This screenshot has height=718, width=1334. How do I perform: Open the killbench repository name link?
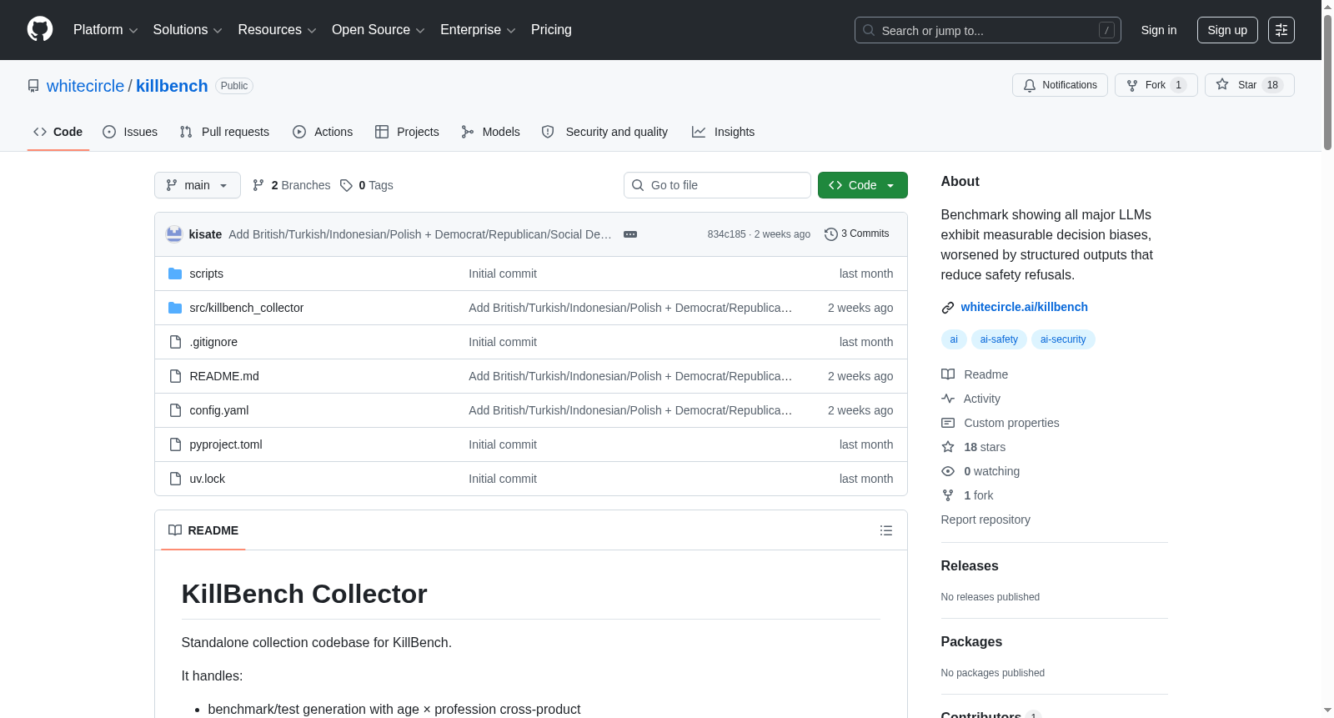click(x=172, y=86)
